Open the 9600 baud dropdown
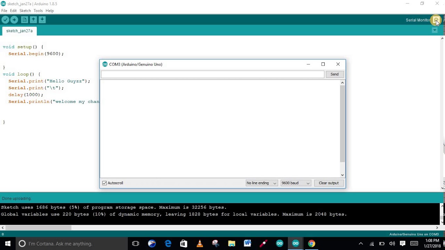 [x=296, y=183]
